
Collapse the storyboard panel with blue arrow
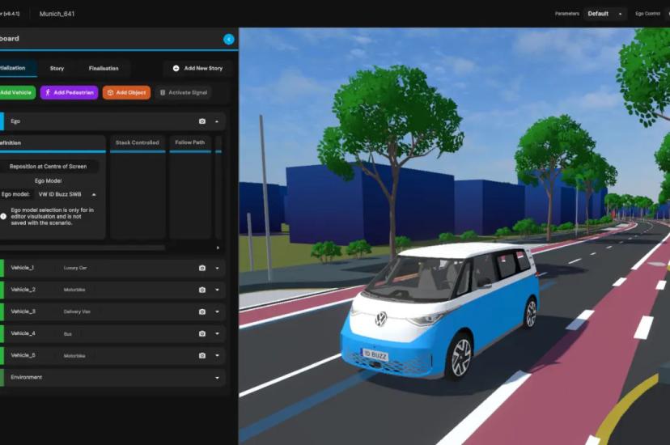(229, 40)
